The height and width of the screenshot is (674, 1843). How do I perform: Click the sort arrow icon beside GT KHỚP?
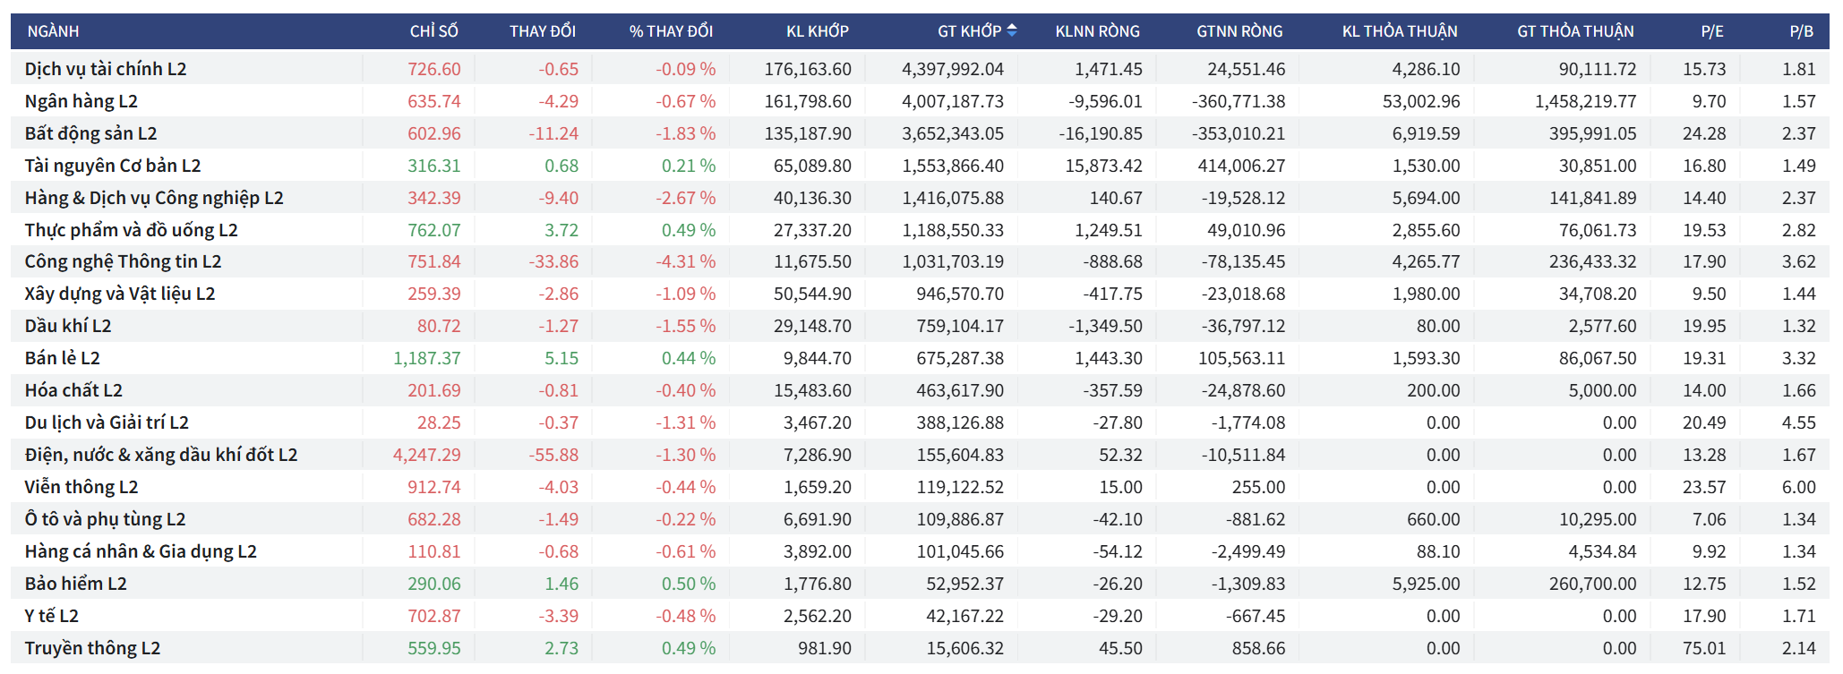[1012, 30]
